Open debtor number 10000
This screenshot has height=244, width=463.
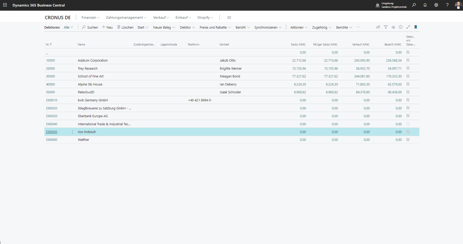[51, 60]
